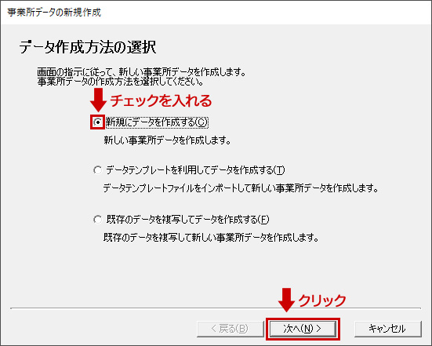Click the title bar text 事業所データの新規作成
Image resolution: width=432 pixels, height=346 pixels.
[x=54, y=13]
